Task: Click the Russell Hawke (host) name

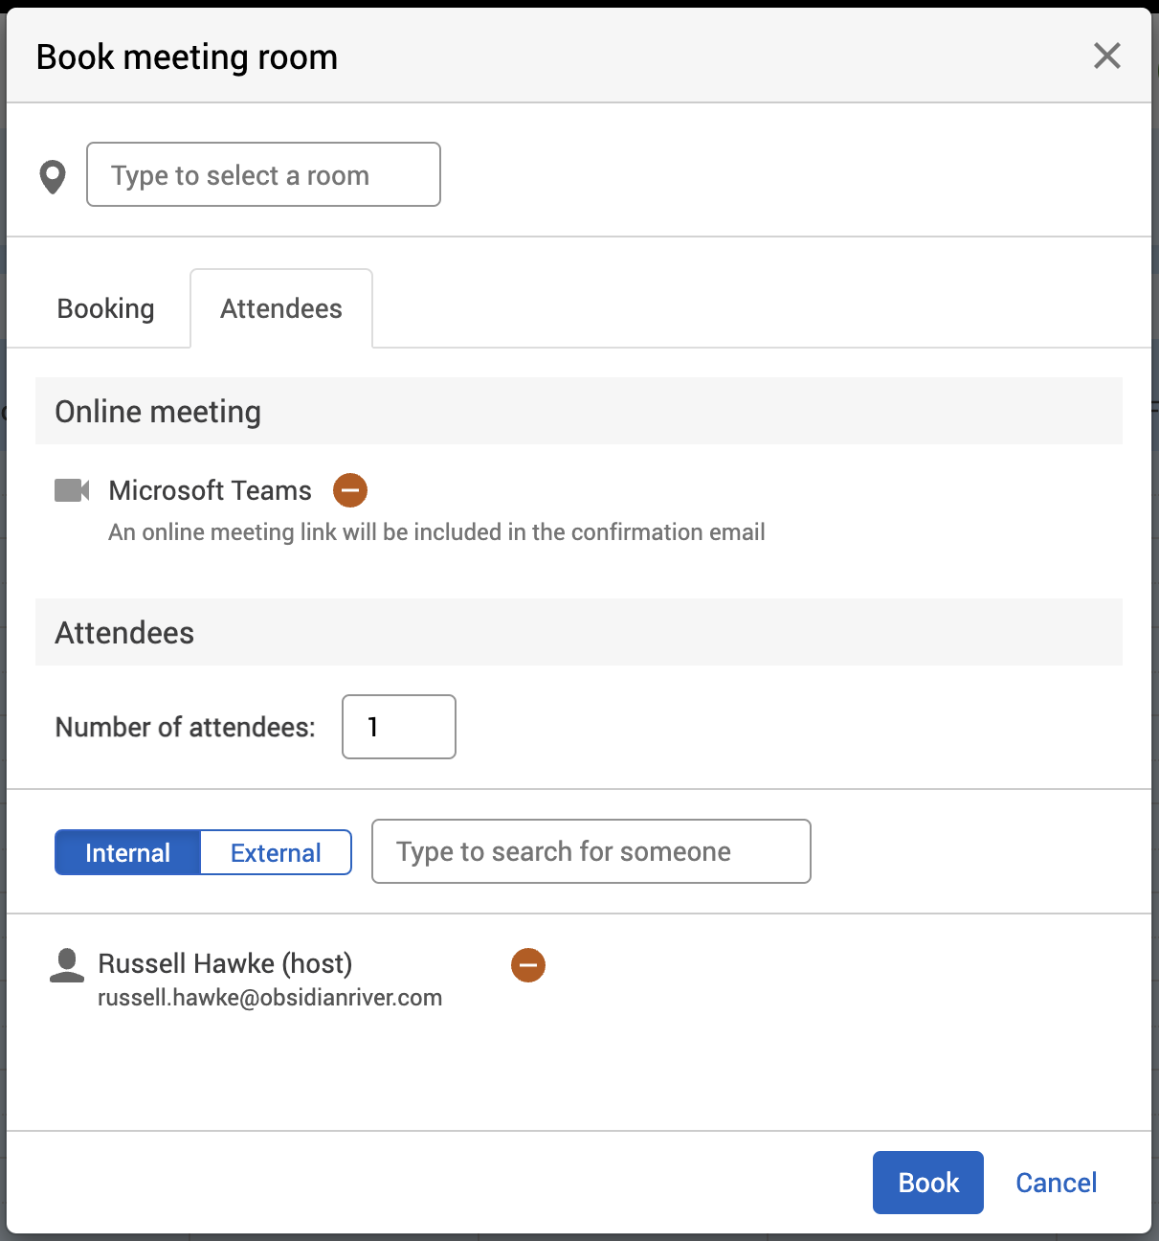Action: (225, 963)
